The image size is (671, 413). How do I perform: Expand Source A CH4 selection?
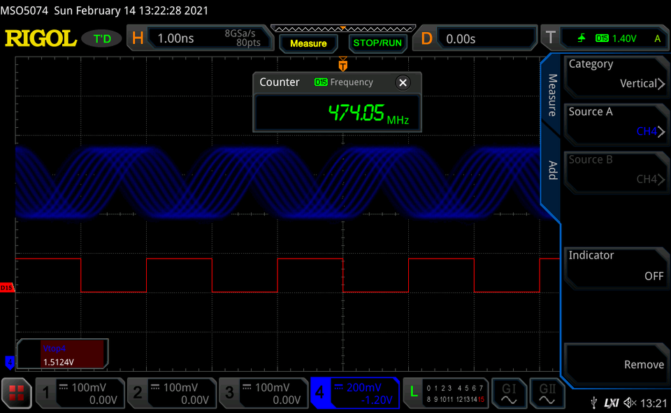615,122
